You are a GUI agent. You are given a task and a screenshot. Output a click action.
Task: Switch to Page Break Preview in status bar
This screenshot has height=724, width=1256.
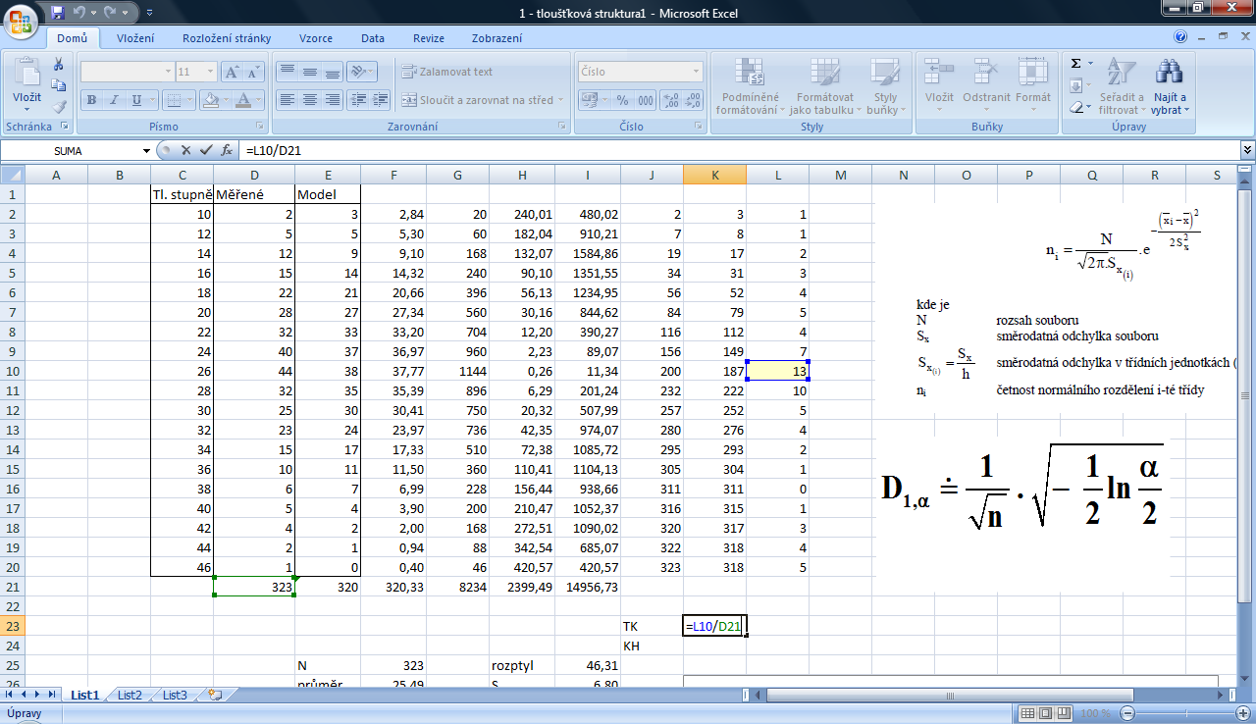pyautogui.click(x=1066, y=713)
